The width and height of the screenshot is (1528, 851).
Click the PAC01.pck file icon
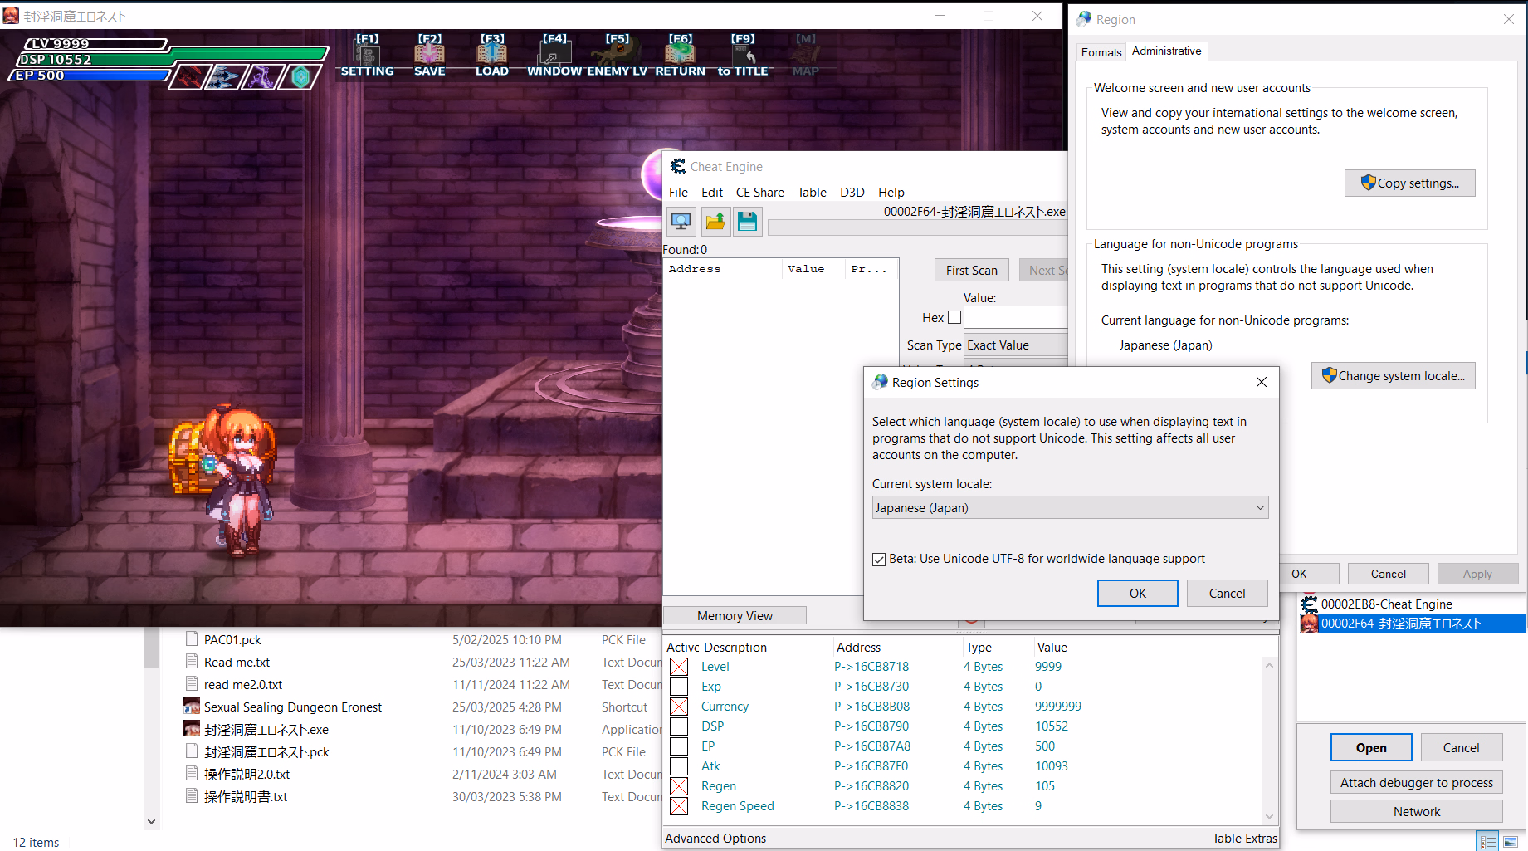[x=192, y=639]
